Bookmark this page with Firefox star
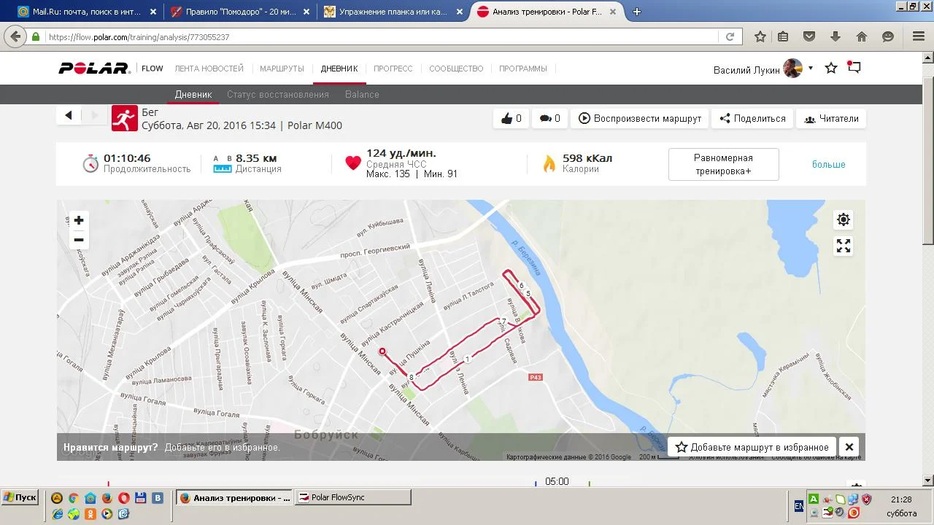 (x=760, y=37)
